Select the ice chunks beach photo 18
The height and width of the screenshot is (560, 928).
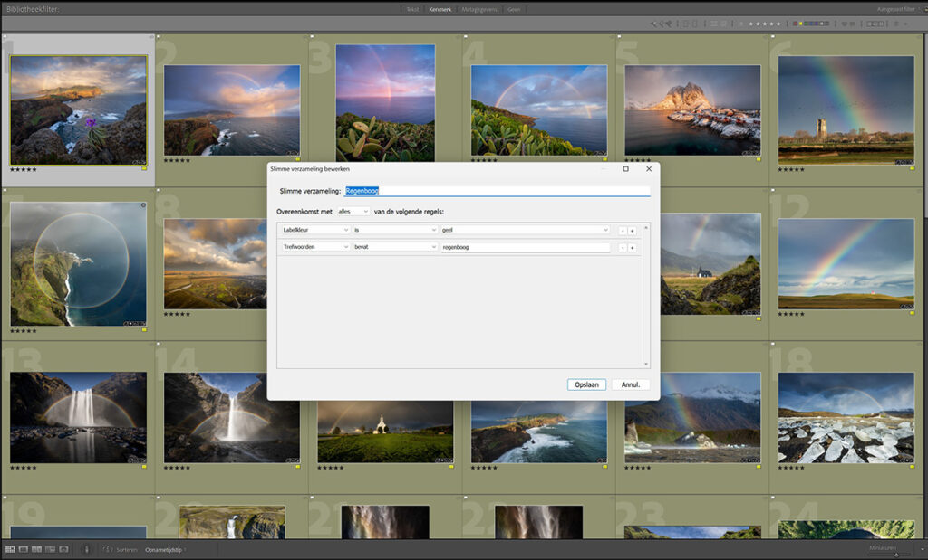tap(846, 418)
